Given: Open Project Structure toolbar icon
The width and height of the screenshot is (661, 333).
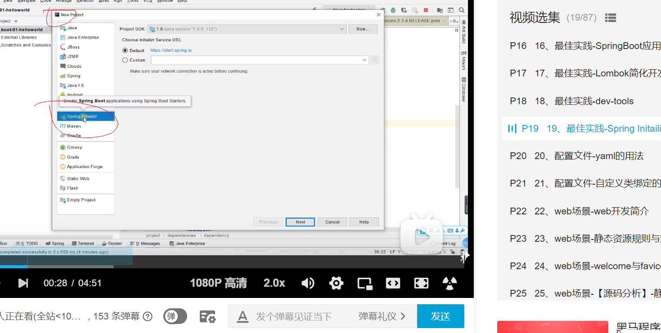Looking at the screenshot, I should point(439,10).
